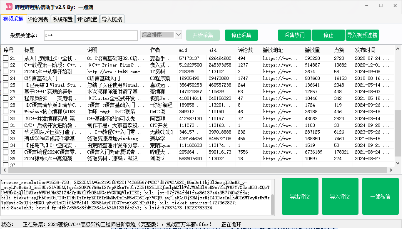
Task: Click the 开始采集 button
Action: [203, 35]
